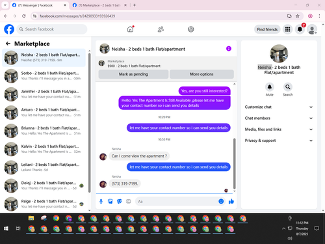Open the Arturo conversation

(x=44, y=113)
